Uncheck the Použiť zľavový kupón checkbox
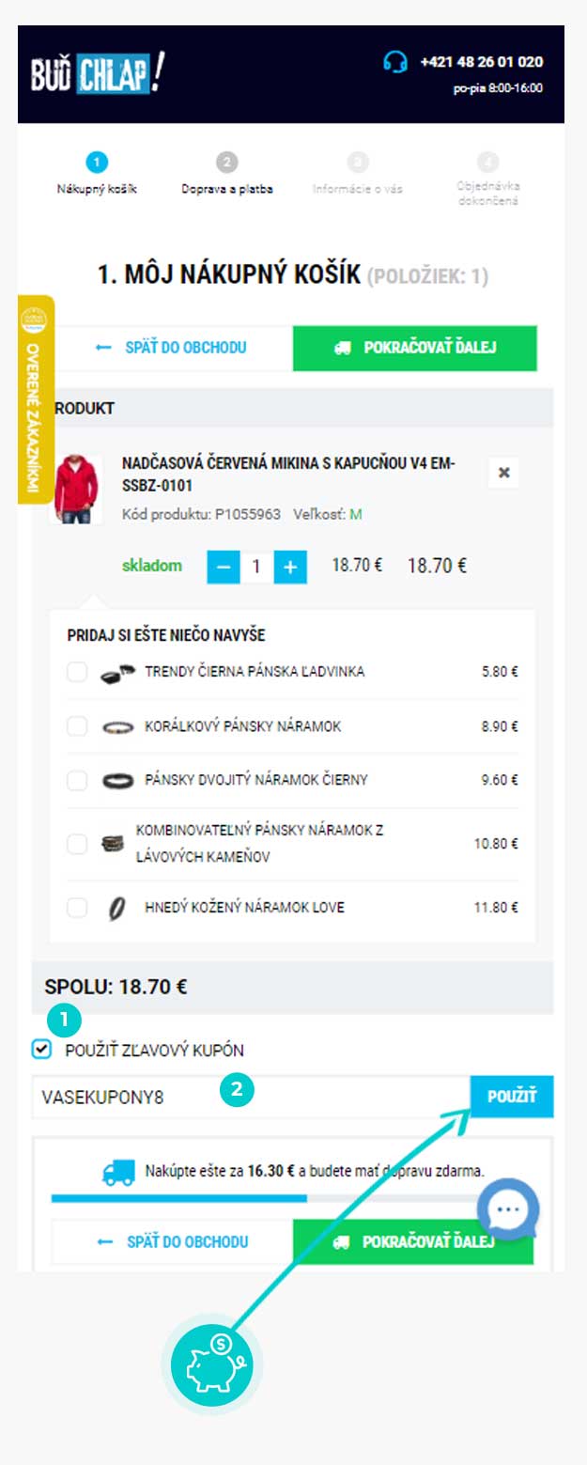The height and width of the screenshot is (1465, 587). coord(42,1050)
